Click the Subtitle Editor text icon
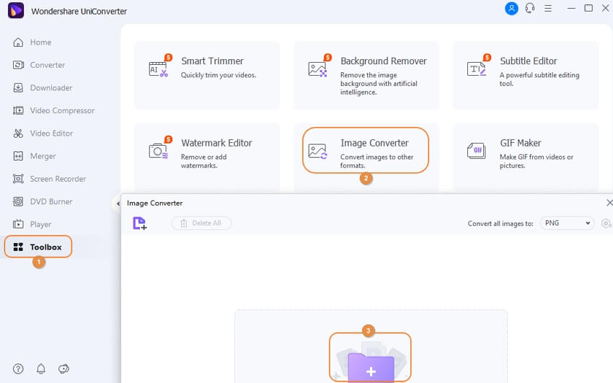Viewport: 613px width, 383px height. coord(477,69)
